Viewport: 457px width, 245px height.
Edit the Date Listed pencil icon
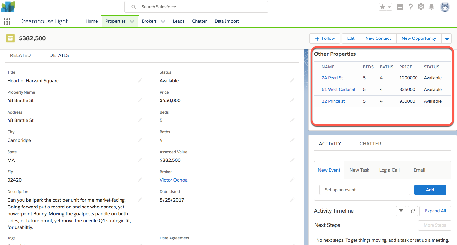coord(292,199)
